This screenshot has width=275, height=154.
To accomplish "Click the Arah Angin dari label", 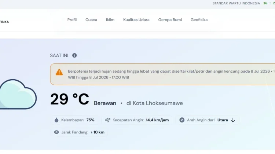I will tap(201, 120).
